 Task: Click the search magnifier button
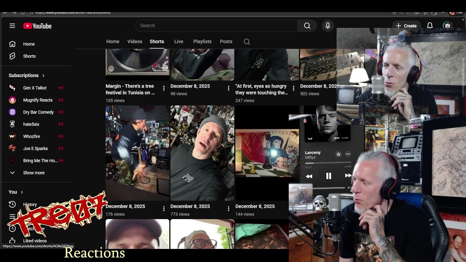[x=307, y=25]
